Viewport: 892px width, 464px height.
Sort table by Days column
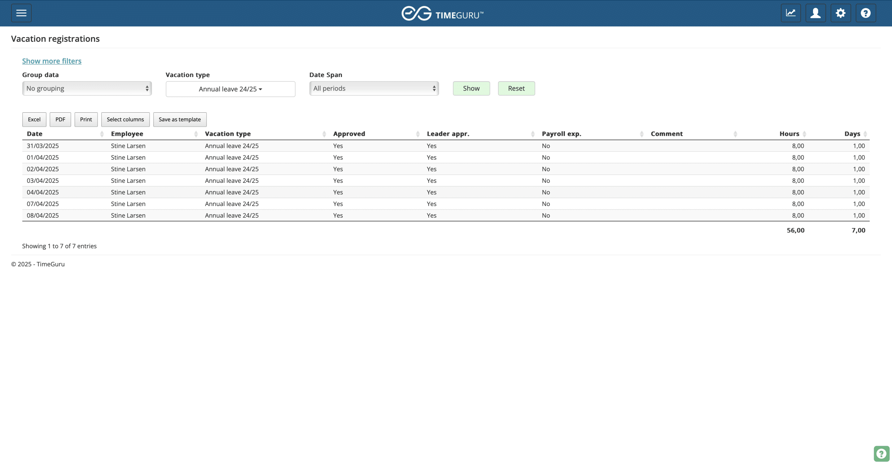839,134
